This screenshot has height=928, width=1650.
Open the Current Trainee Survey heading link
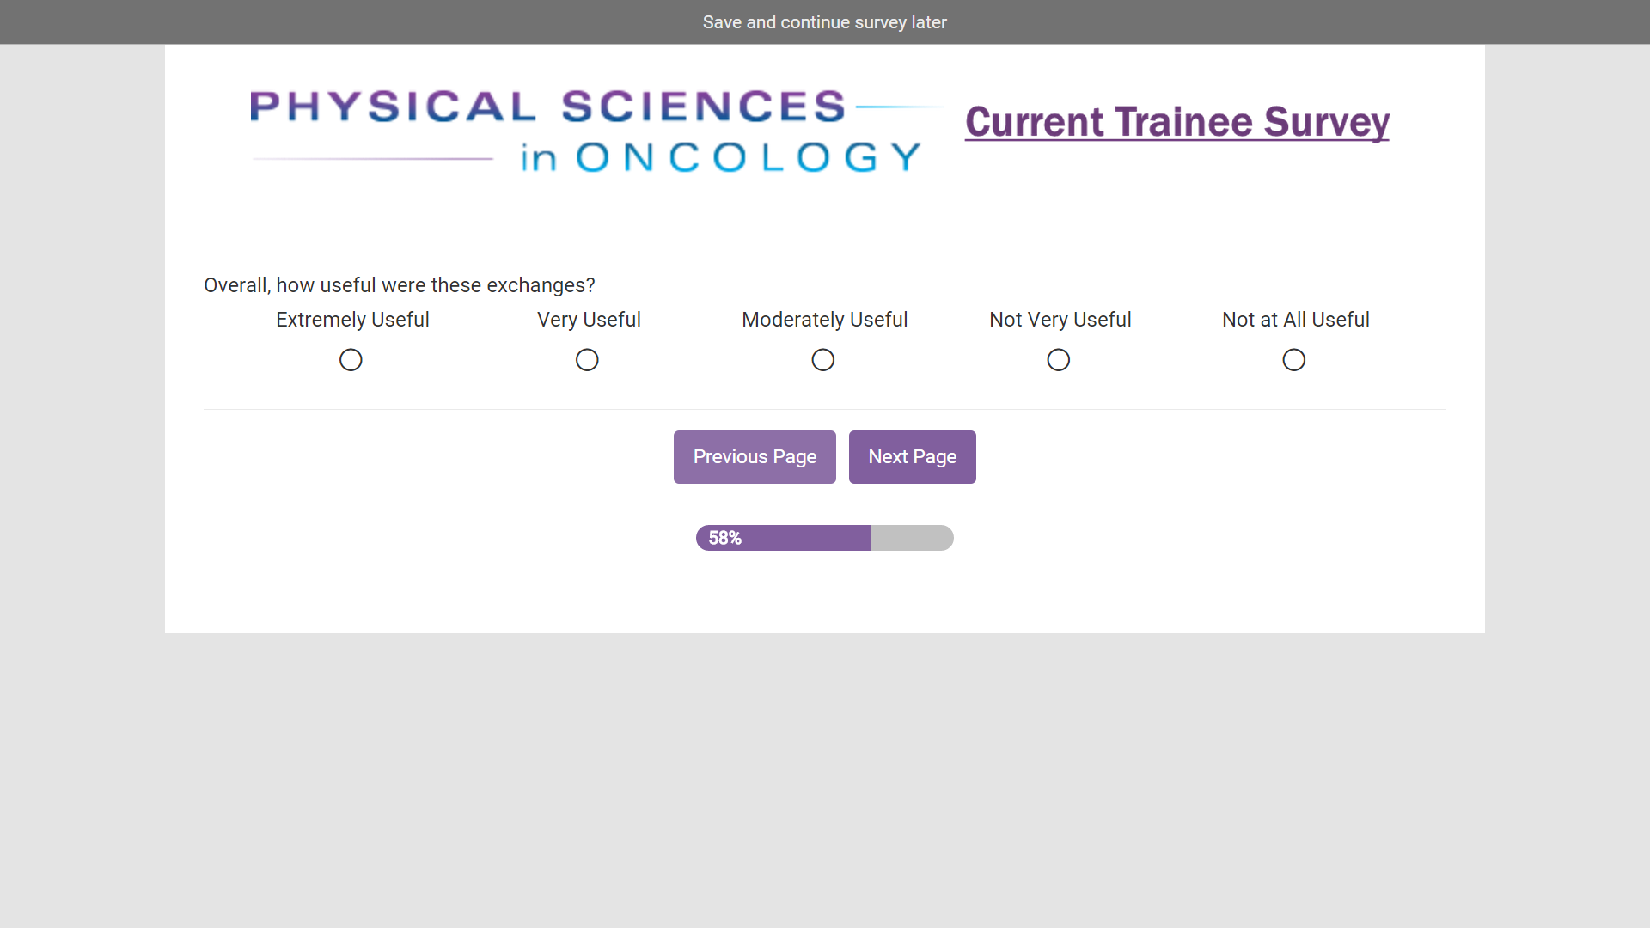1176,122
